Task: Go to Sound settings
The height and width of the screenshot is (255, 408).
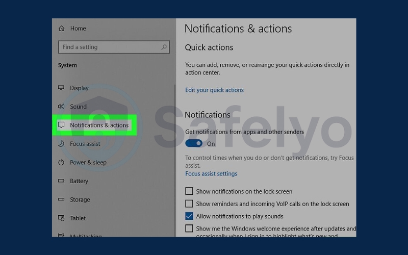Action: 78,107
